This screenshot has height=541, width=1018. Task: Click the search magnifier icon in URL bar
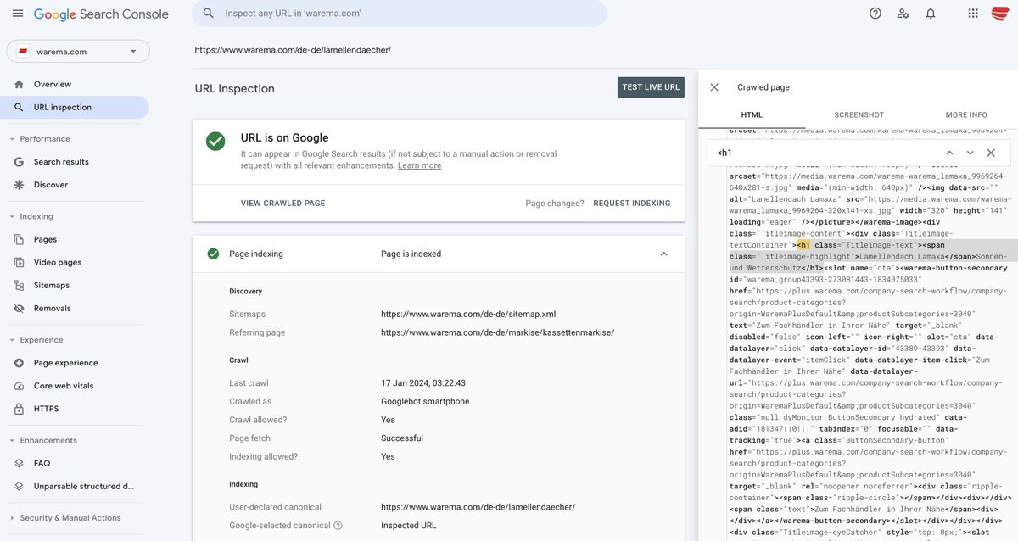point(209,14)
